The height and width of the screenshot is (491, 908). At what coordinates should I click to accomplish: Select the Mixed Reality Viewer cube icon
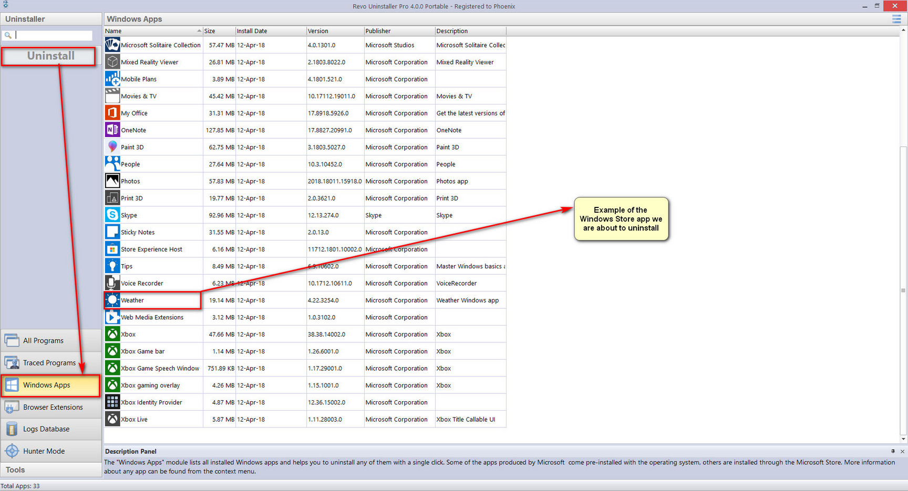[112, 62]
